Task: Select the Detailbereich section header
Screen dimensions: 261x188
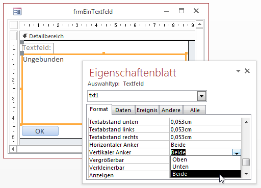Action: coord(107,36)
